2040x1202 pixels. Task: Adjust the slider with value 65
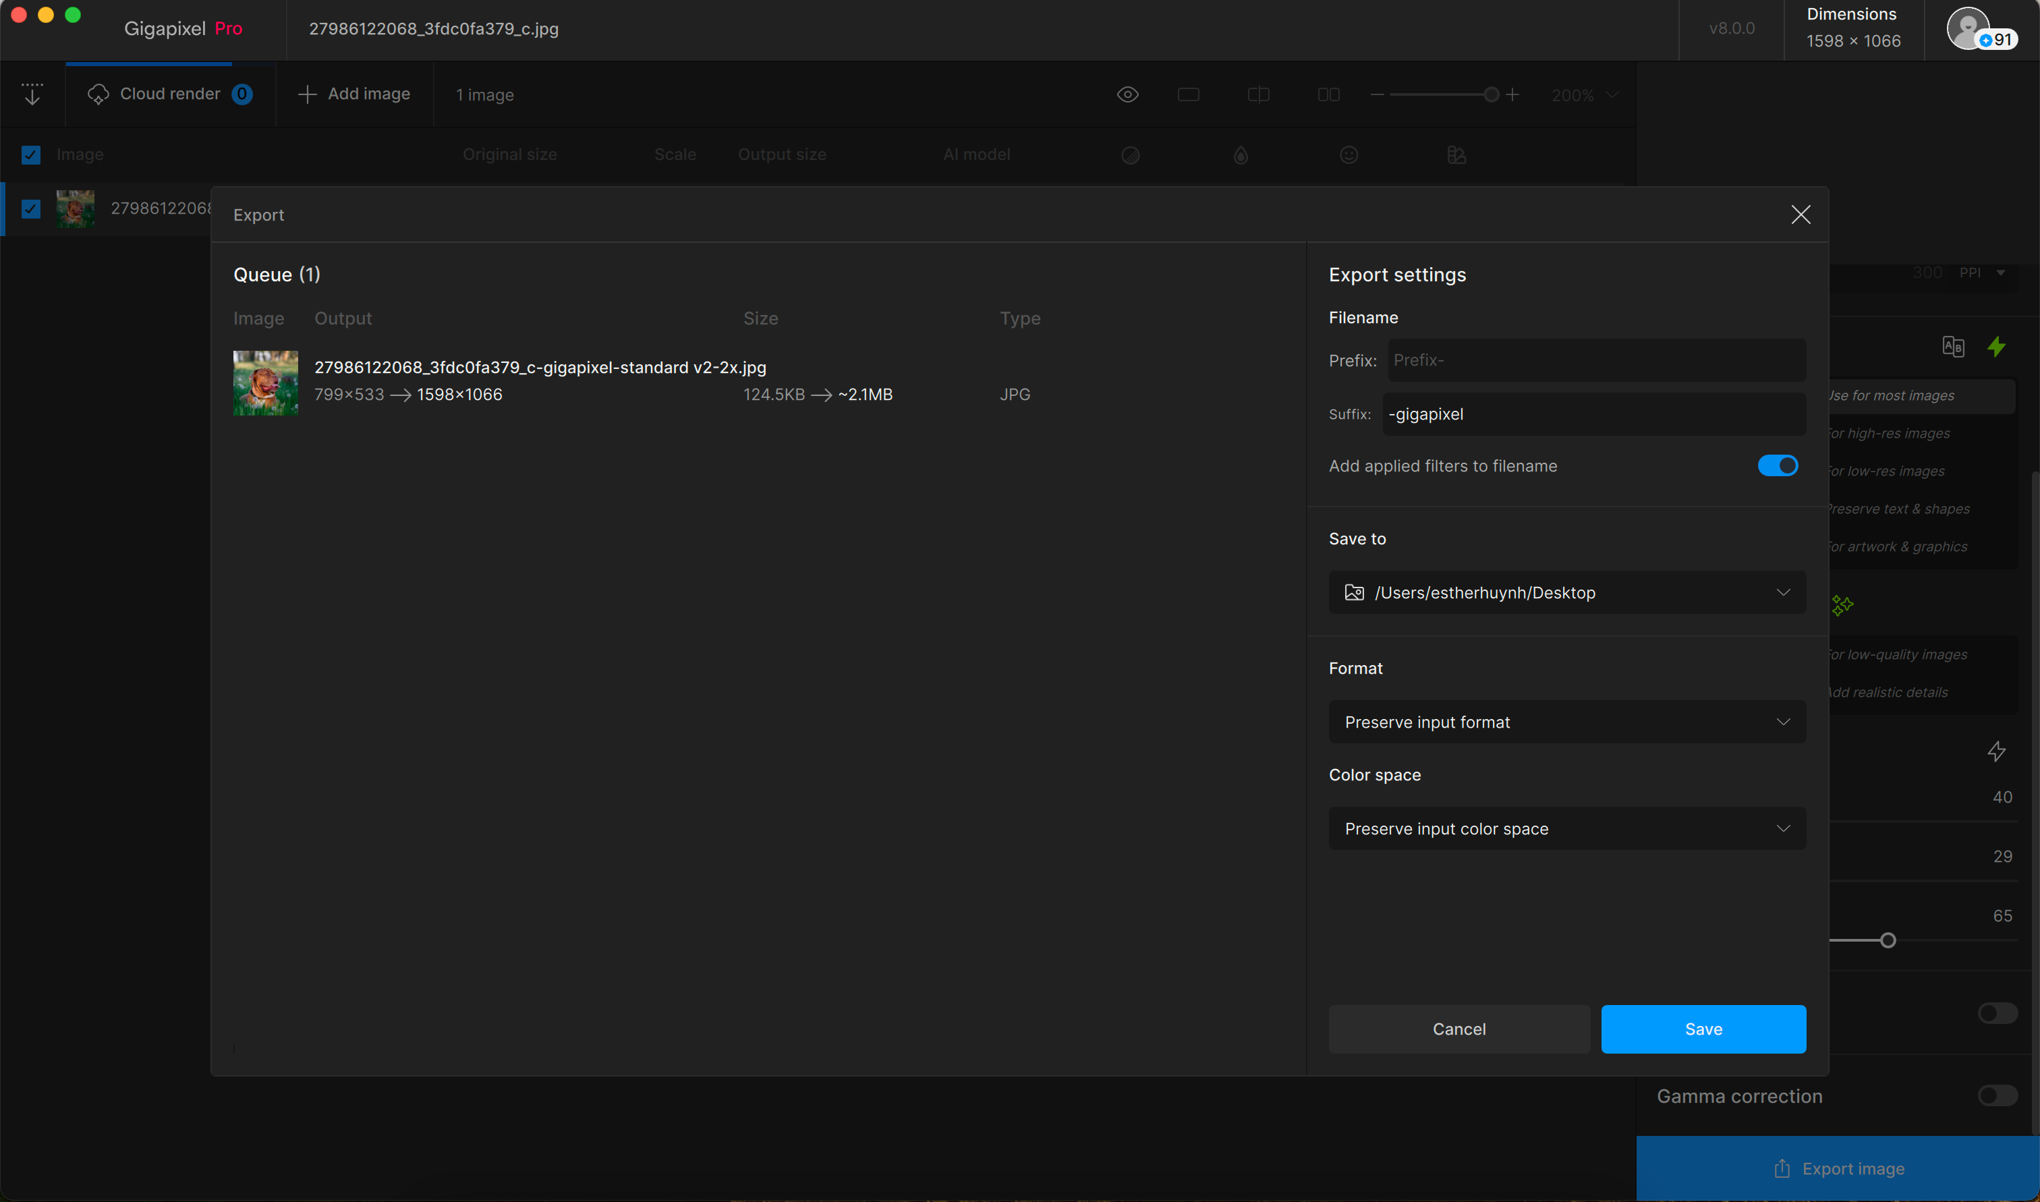click(x=1887, y=940)
